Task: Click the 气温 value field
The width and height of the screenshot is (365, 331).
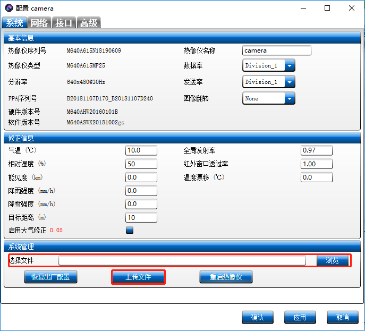Action: click(141, 150)
